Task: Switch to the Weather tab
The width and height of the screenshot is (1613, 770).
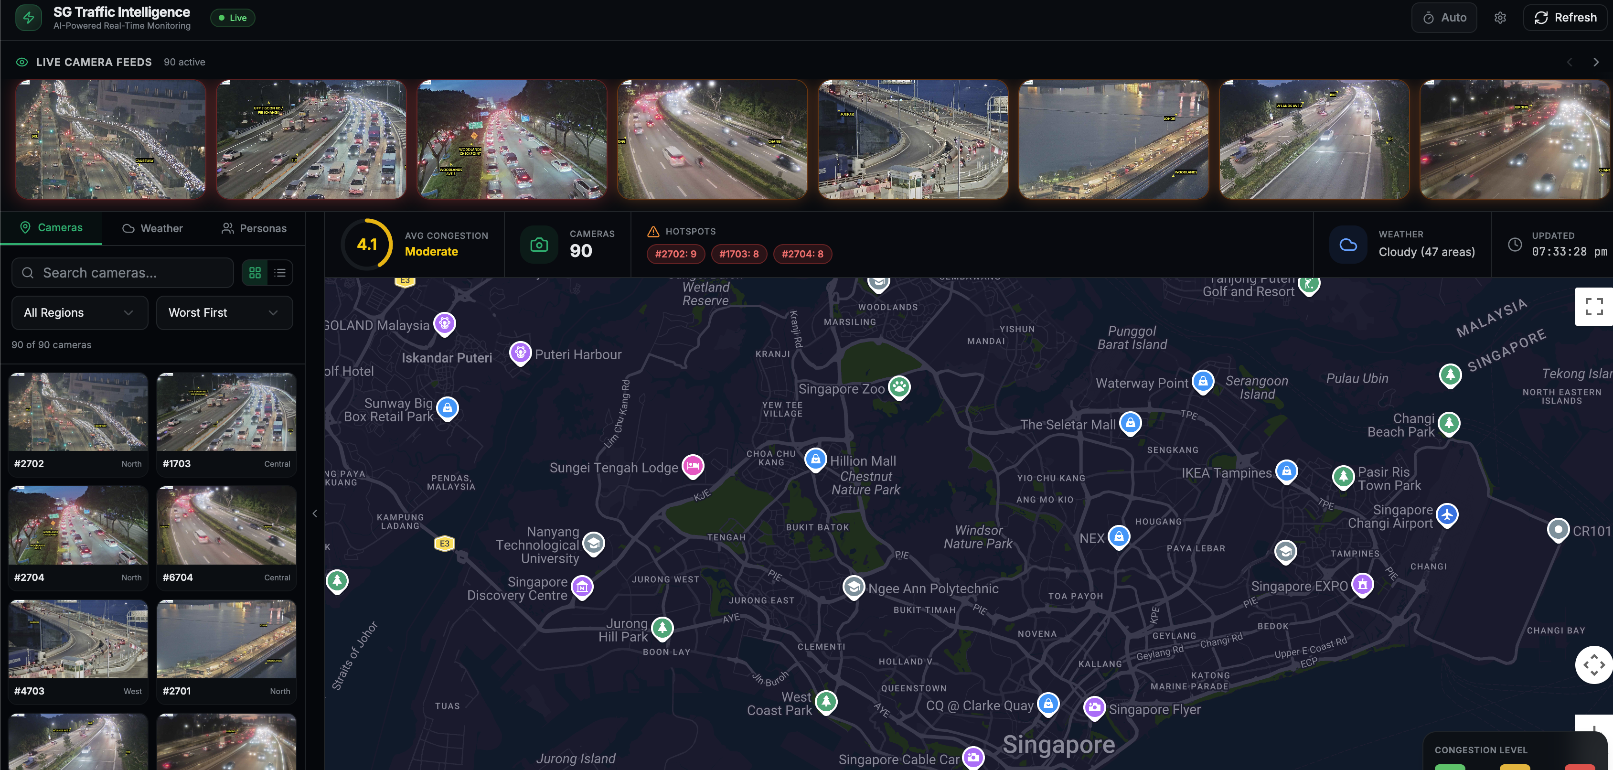Action: [153, 228]
